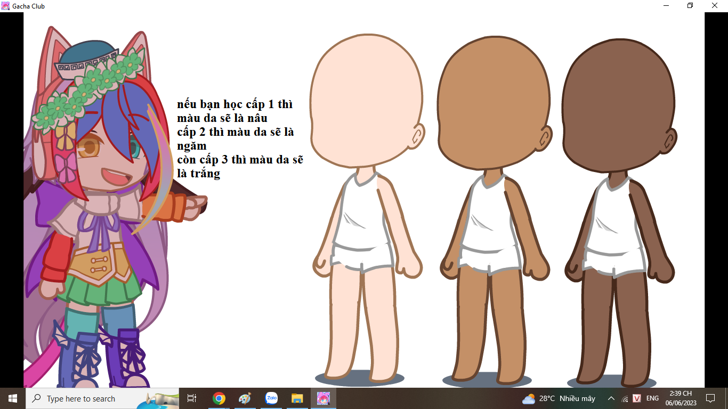This screenshot has width=728, height=409.
Task: Expand the hidden tray icons chevron
Action: 611,398
